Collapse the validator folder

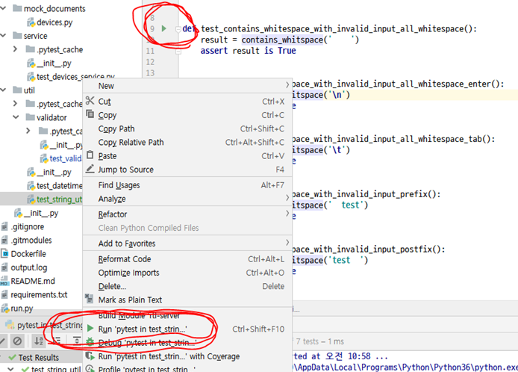point(16,117)
